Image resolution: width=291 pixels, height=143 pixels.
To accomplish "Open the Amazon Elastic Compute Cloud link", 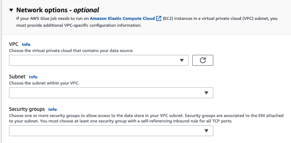I will pyautogui.click(x=122, y=18).
